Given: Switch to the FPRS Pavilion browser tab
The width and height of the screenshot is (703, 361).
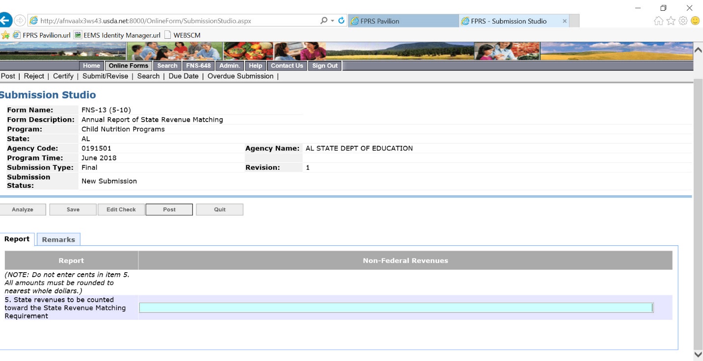Looking at the screenshot, I should [x=404, y=21].
